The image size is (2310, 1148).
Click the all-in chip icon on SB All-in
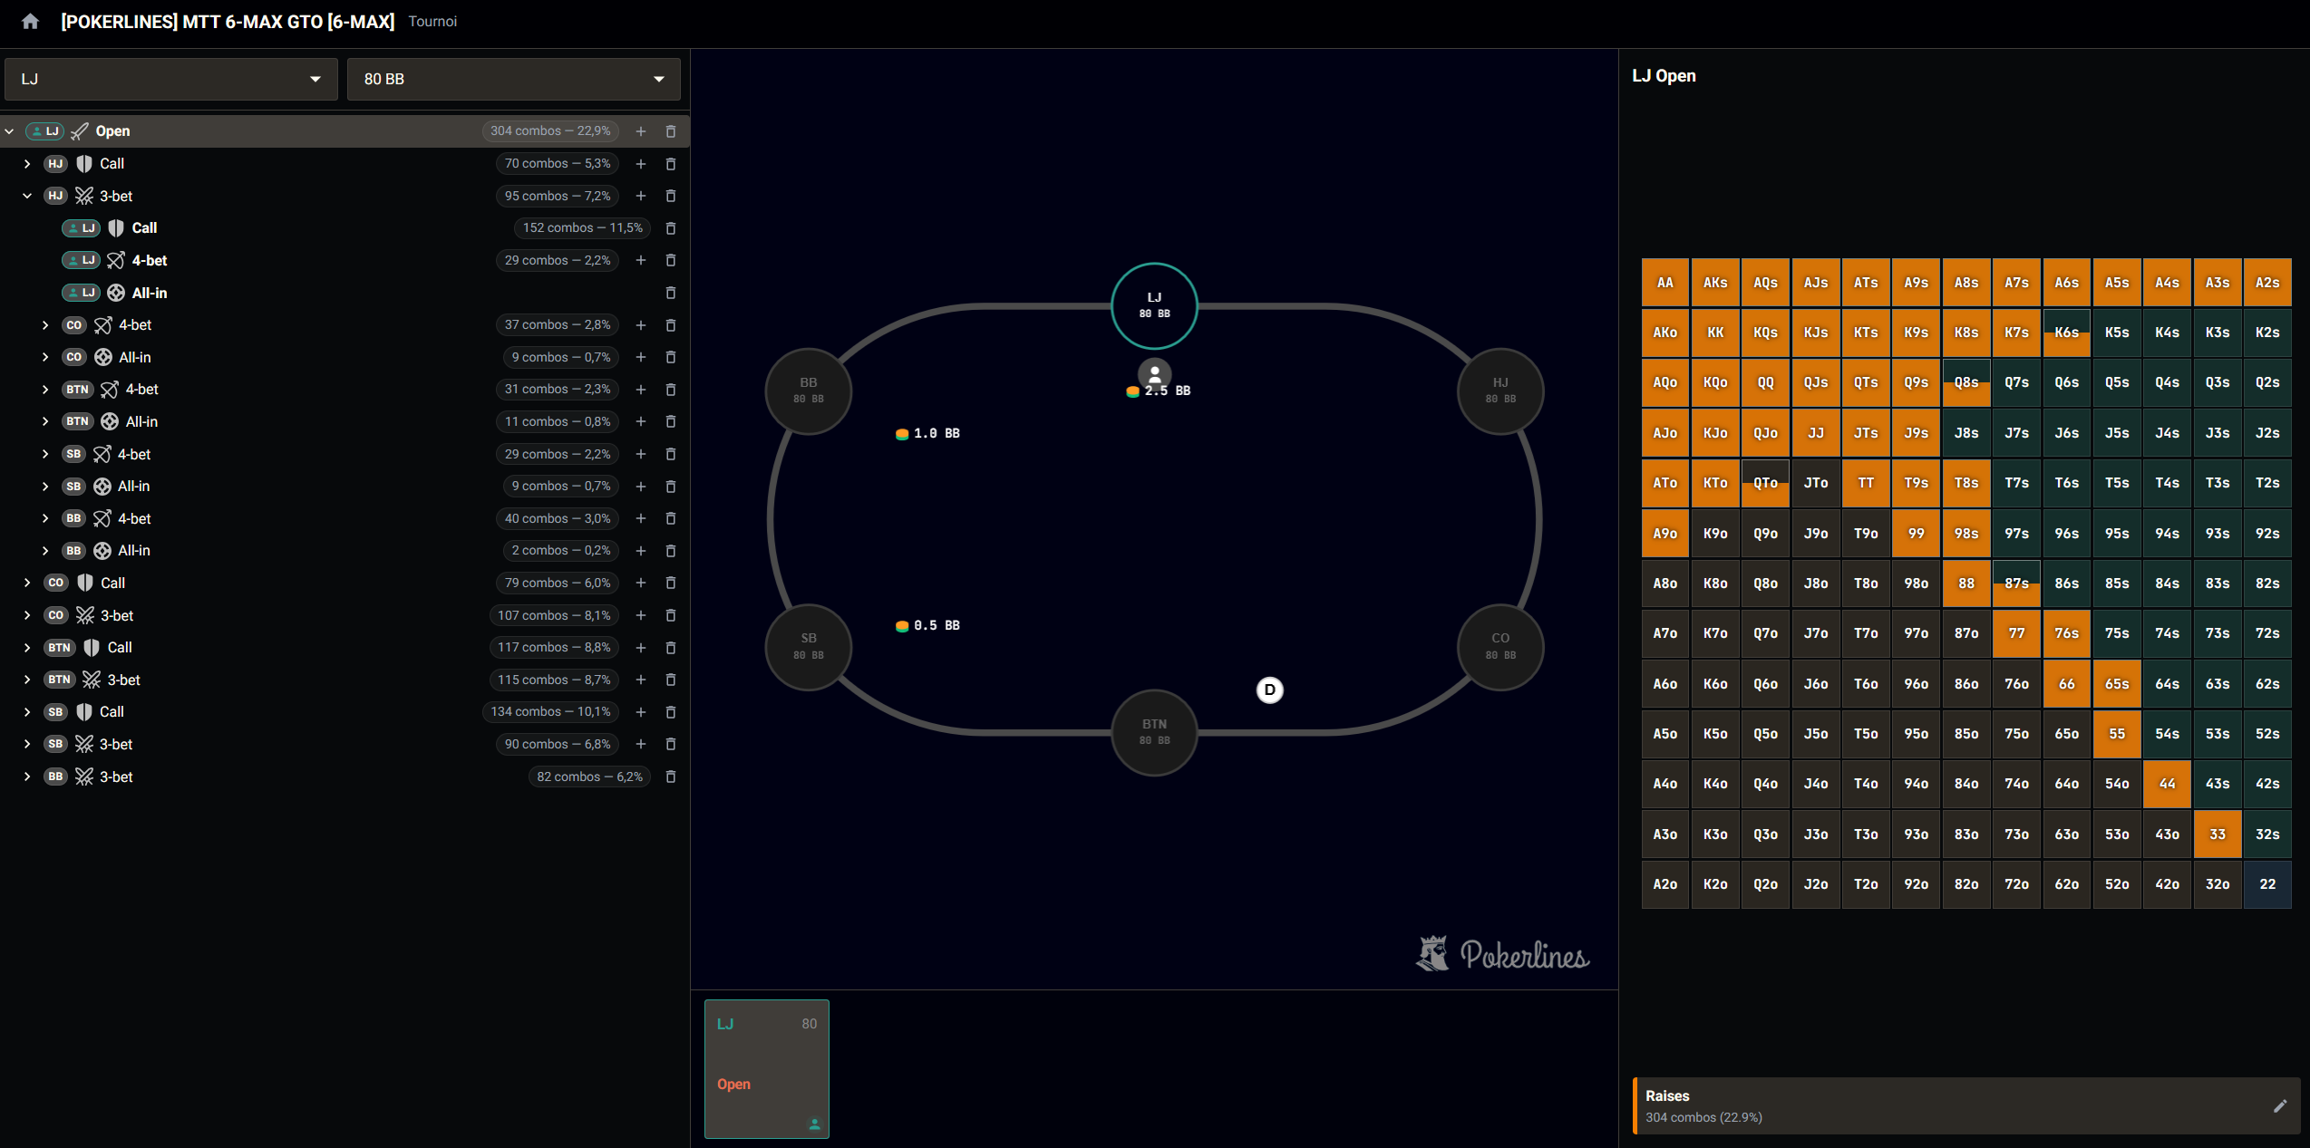point(102,487)
